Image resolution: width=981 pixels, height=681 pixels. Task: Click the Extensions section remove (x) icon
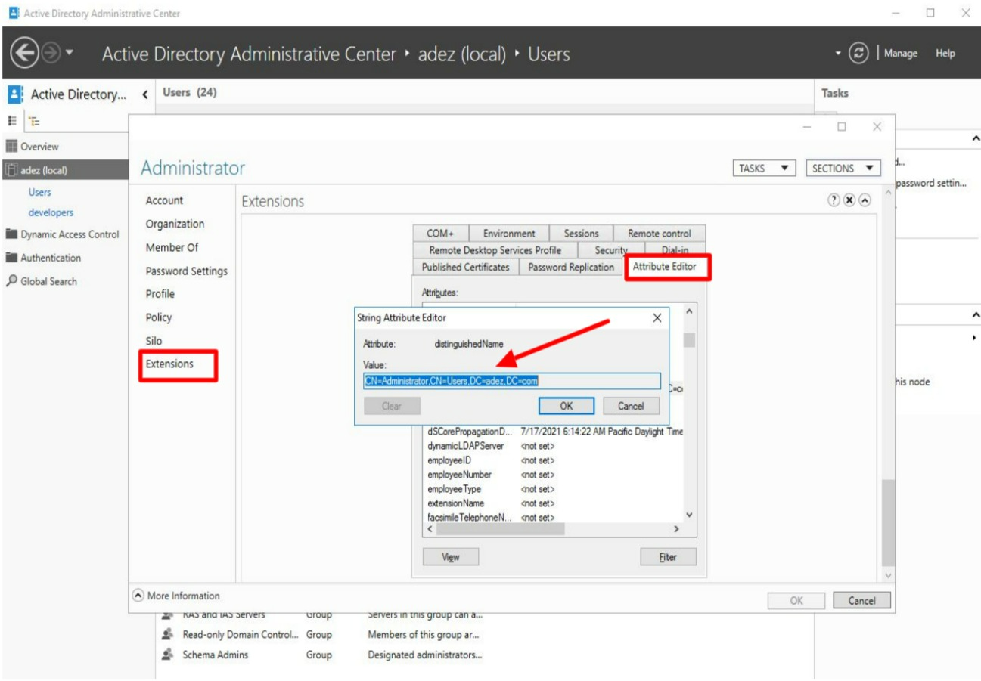(849, 200)
